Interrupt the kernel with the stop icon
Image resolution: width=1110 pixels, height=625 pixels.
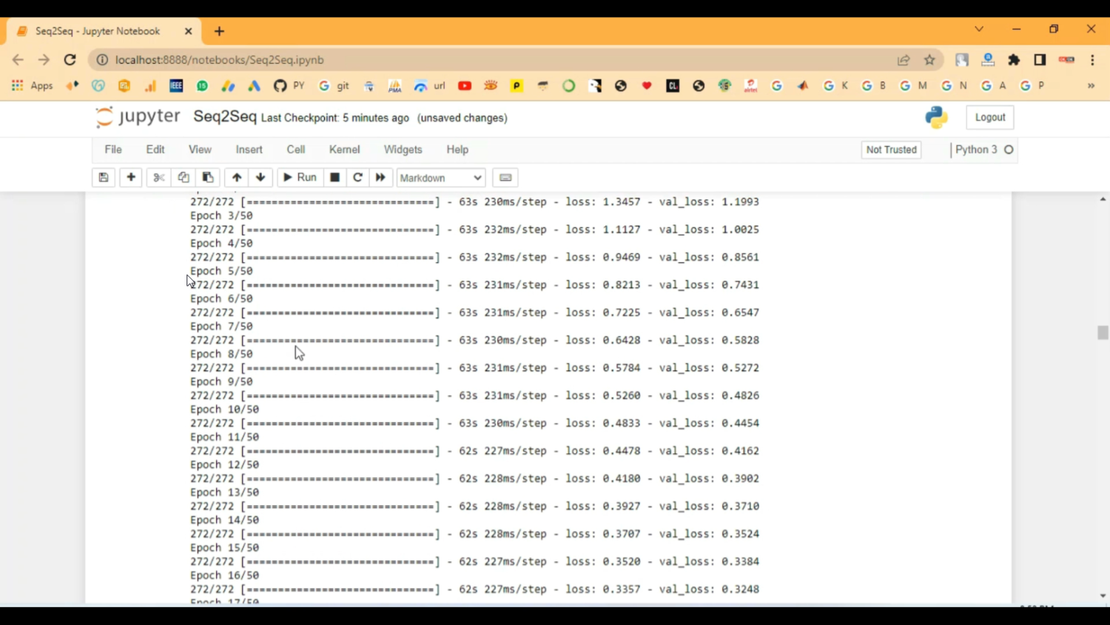[334, 178]
